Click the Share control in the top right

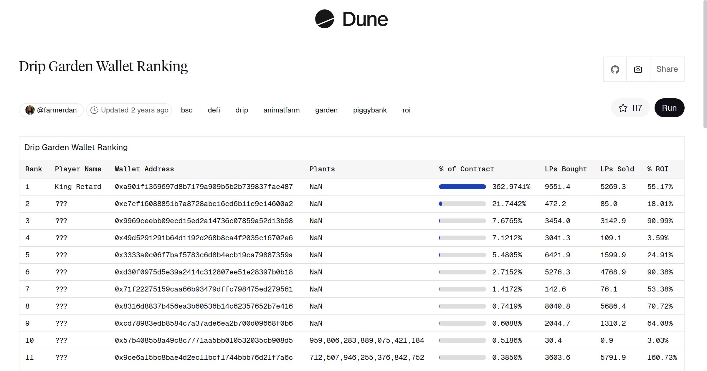(x=667, y=69)
